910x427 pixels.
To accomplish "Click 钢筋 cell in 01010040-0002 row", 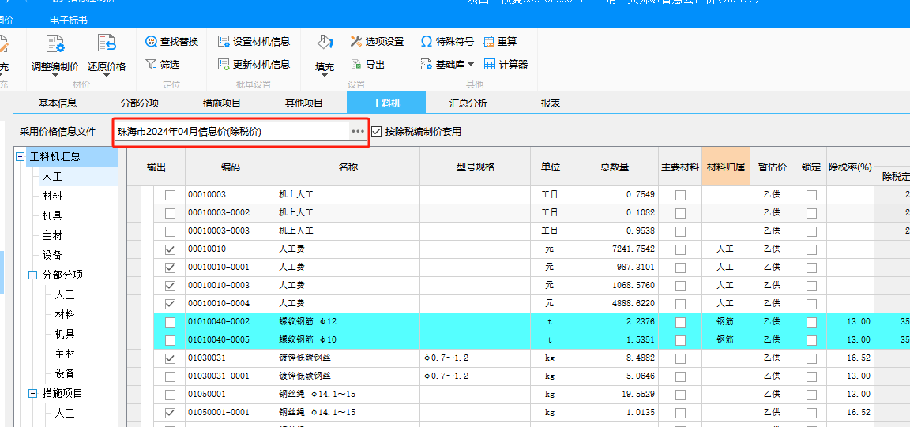I will [x=726, y=322].
